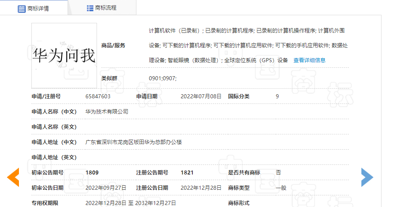This screenshot has height=207, width=398.
Task: Click the 申请人名称（英文） label
Action: 54,127
